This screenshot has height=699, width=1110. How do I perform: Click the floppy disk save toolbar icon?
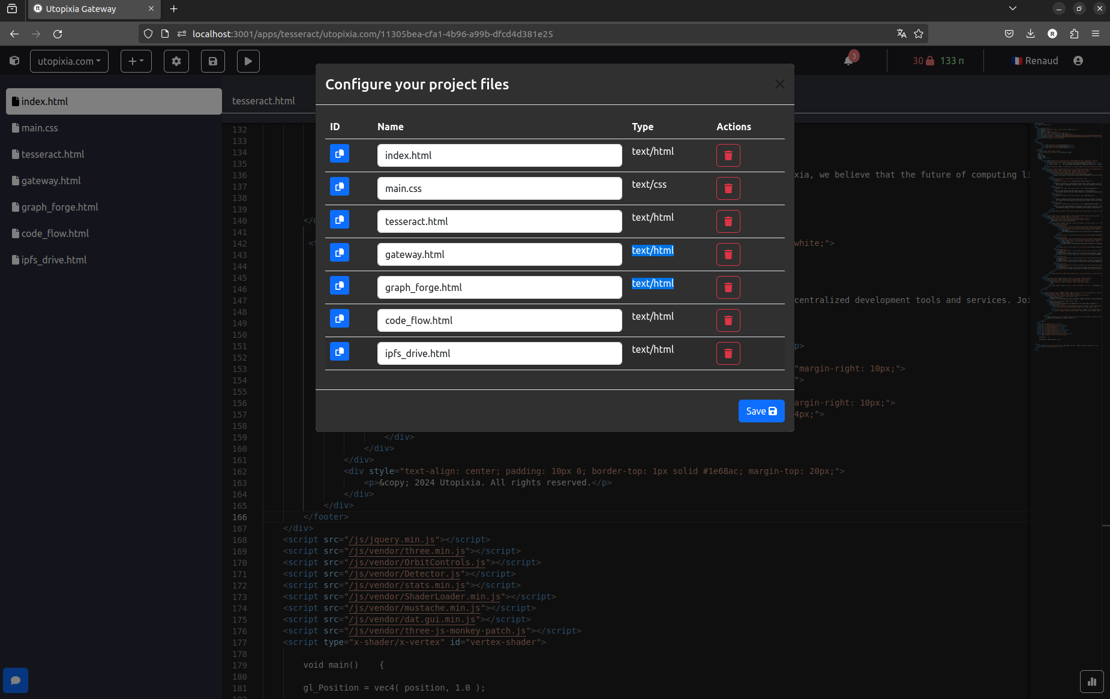213,61
